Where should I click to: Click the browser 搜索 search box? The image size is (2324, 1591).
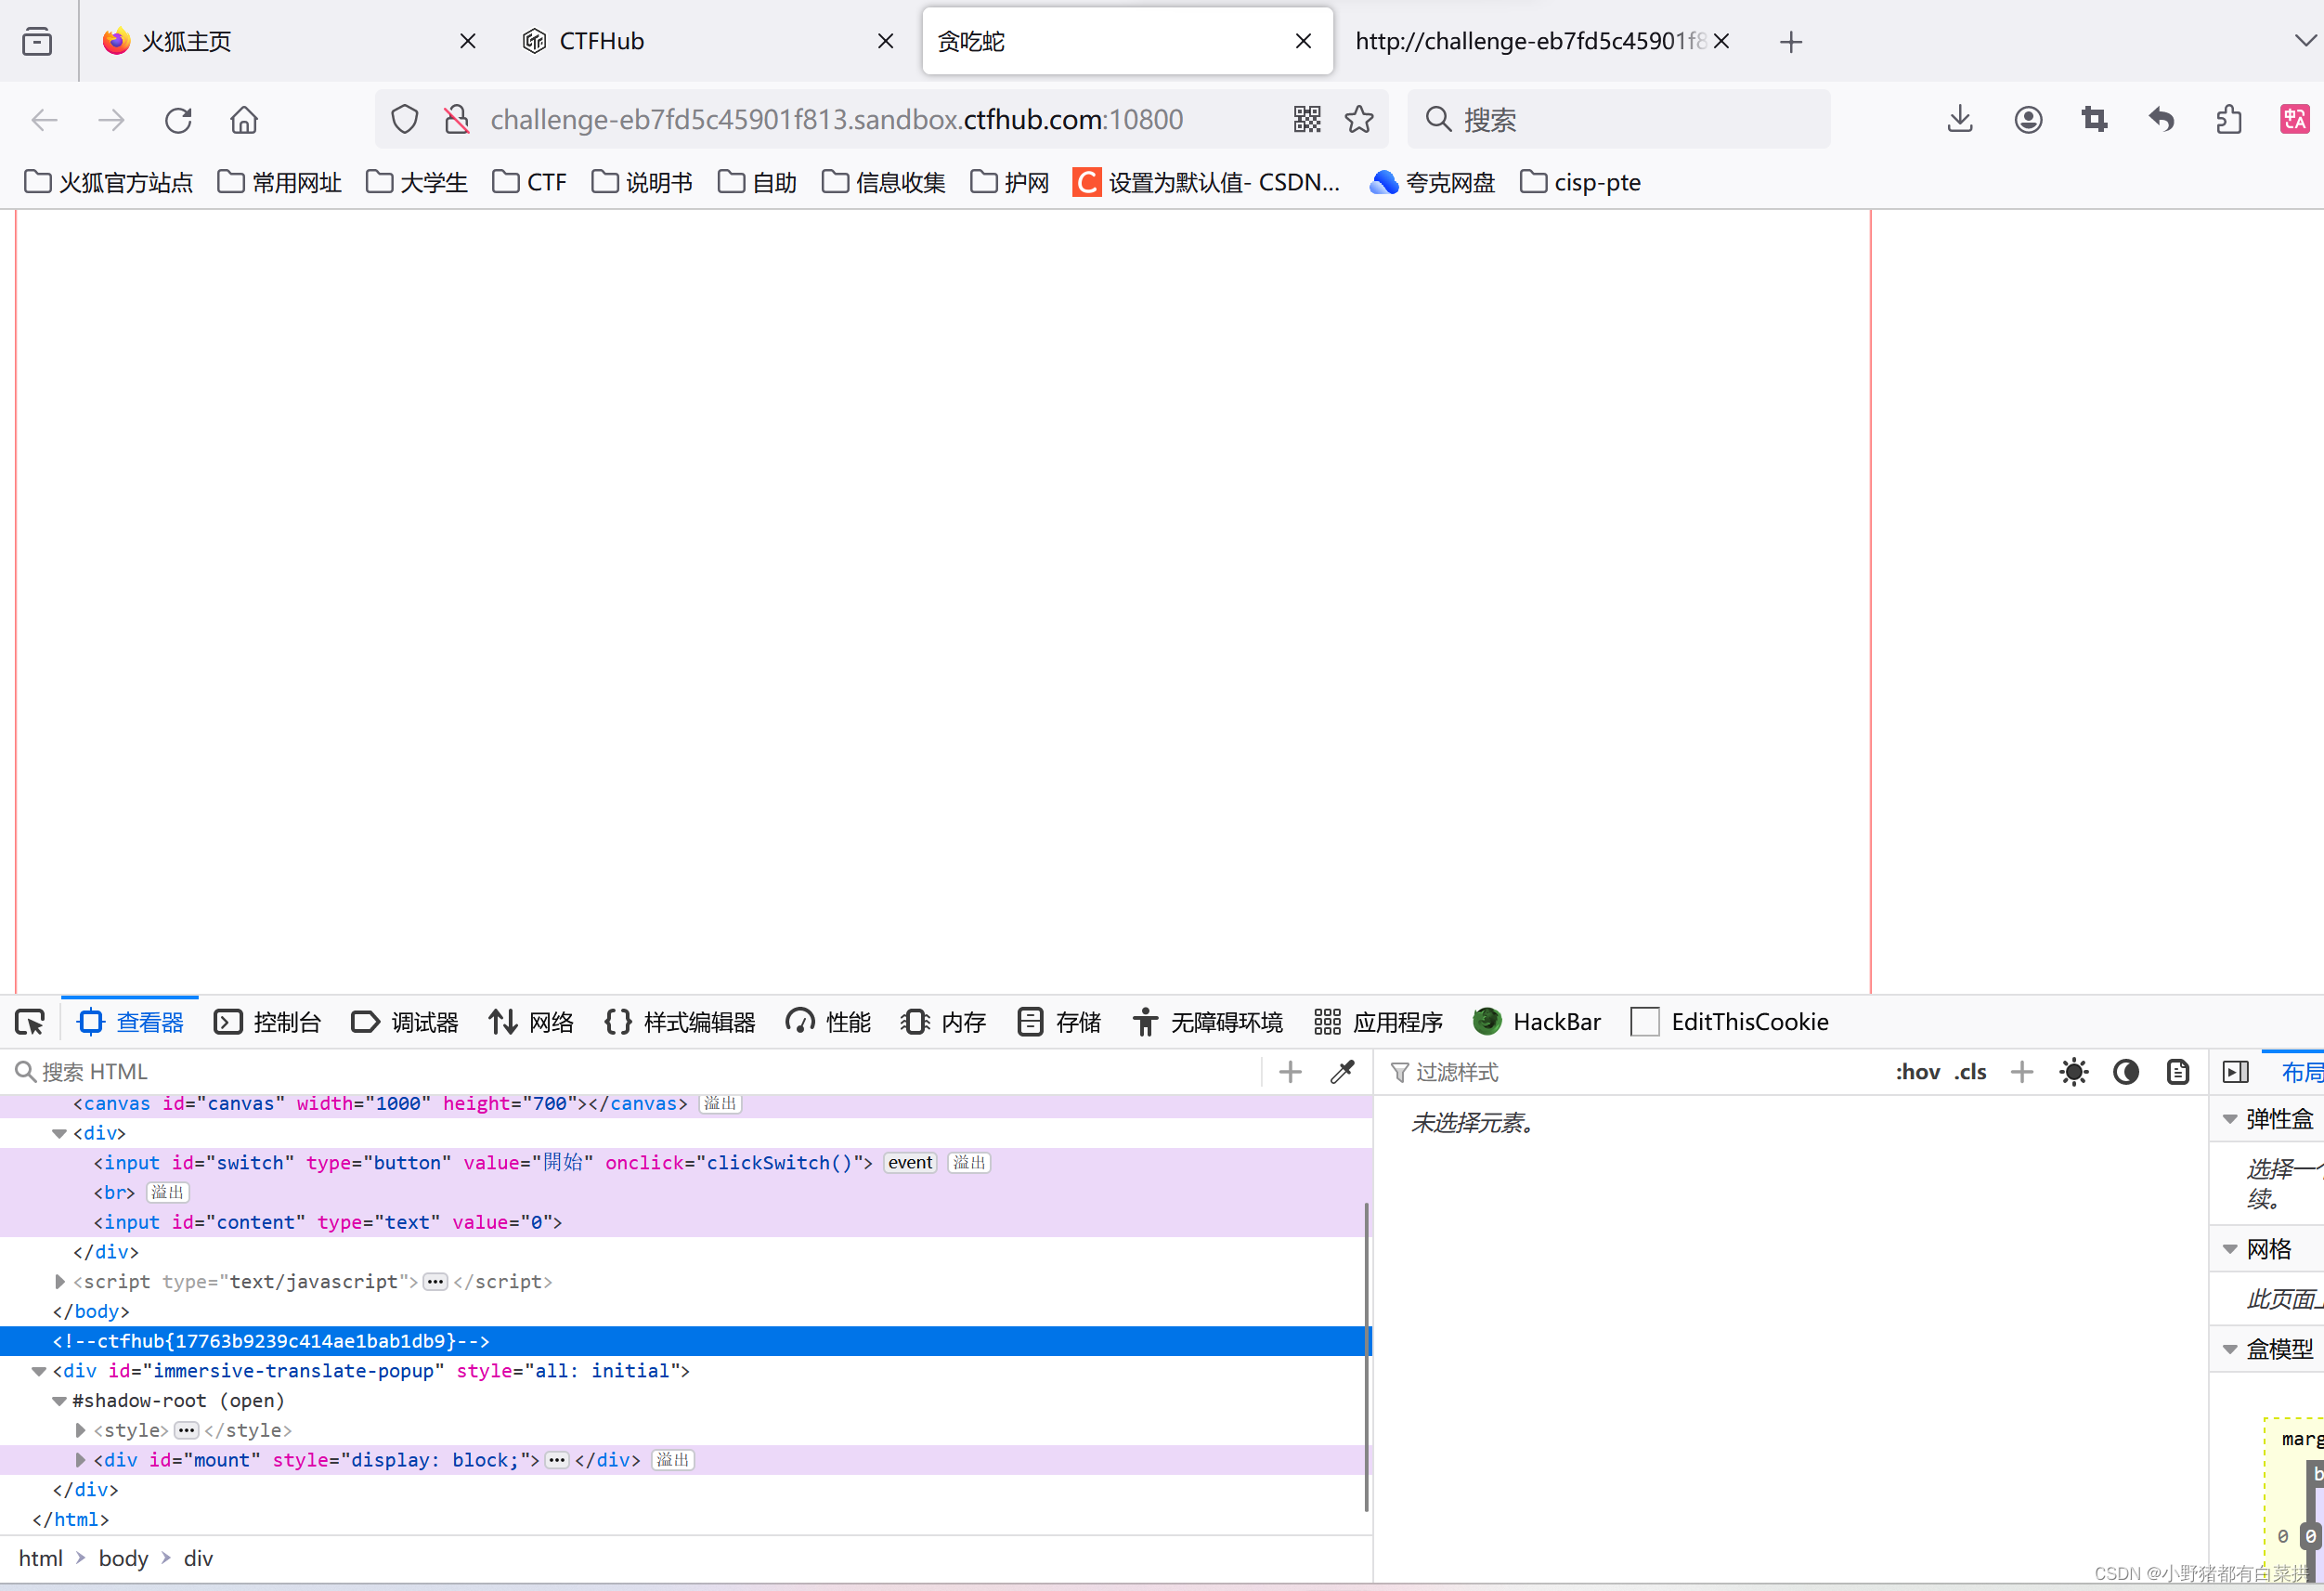pos(1618,120)
